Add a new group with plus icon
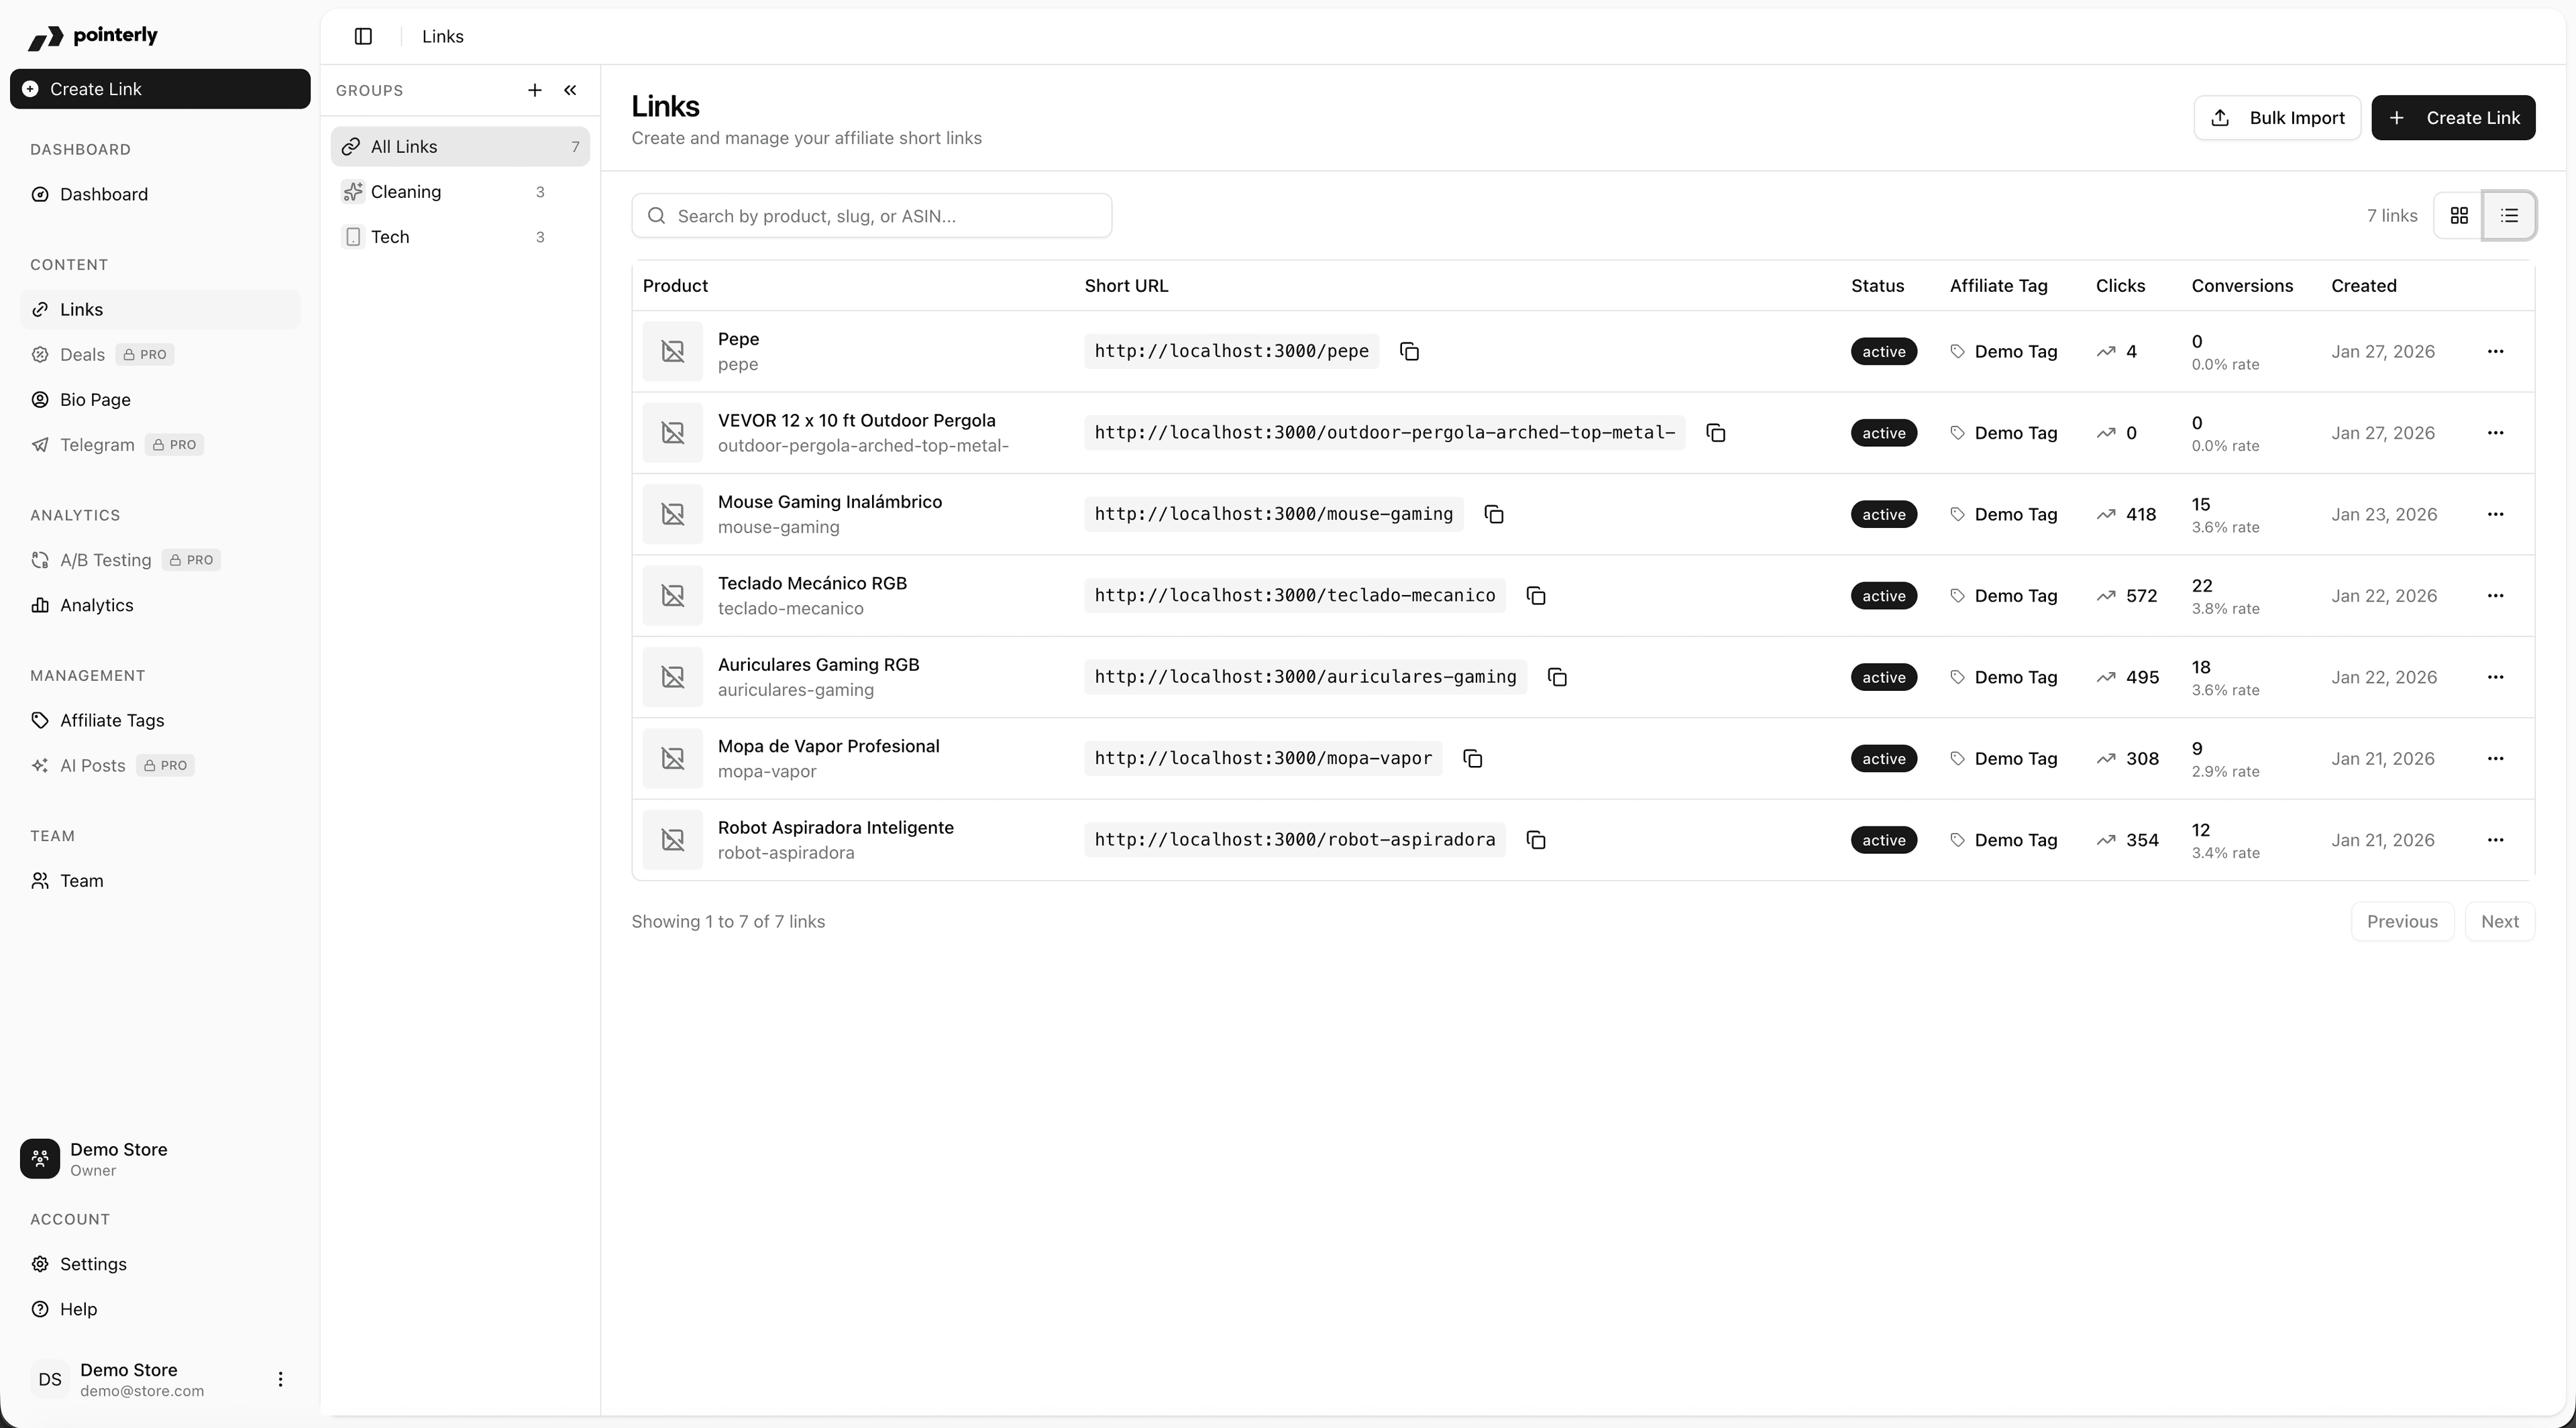This screenshot has height=1428, width=2576. [x=535, y=90]
